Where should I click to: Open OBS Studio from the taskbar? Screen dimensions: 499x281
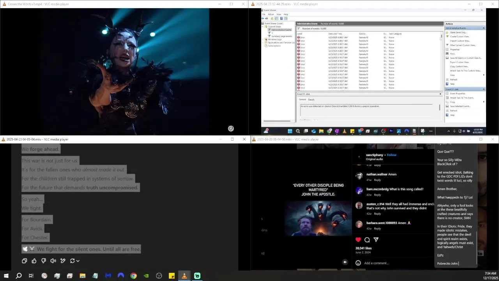pyautogui.click(x=159, y=276)
